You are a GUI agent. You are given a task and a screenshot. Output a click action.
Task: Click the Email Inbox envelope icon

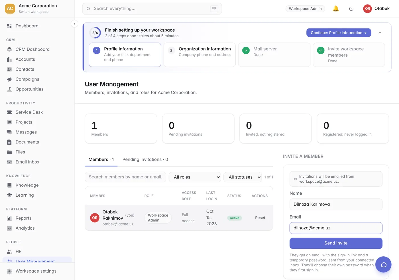(9, 162)
